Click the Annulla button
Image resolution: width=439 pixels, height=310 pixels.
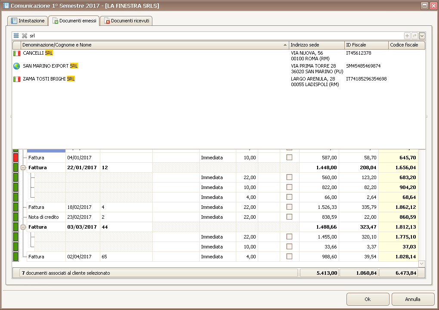[413, 299]
